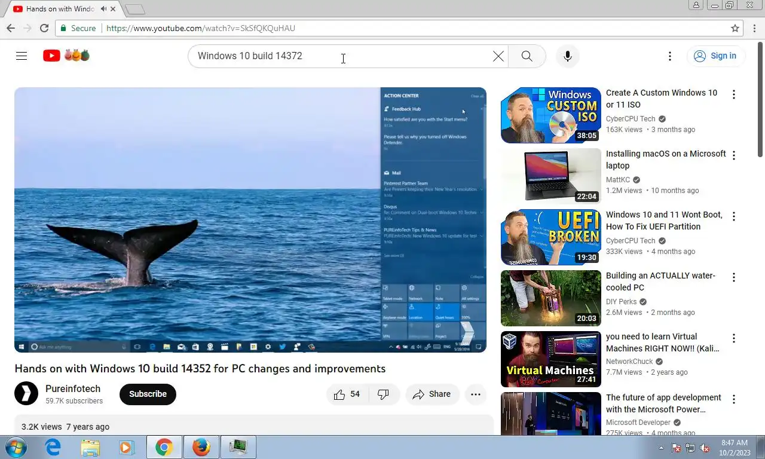Open options for Virtual Machines video
The width and height of the screenshot is (765, 459).
coord(734,338)
